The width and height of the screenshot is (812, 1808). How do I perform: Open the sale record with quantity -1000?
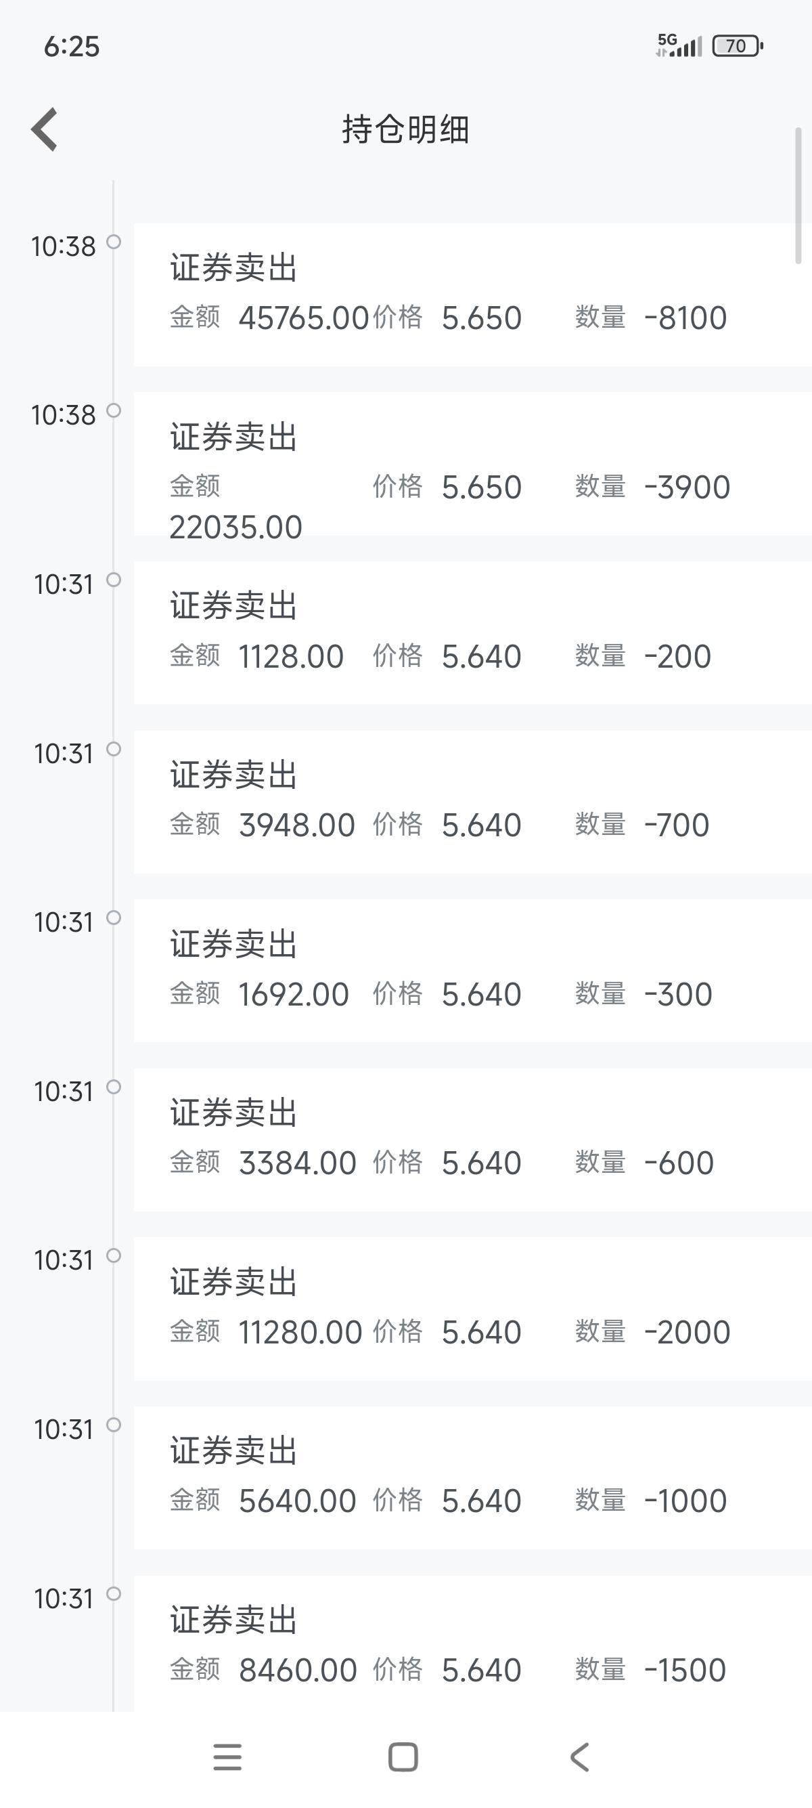coord(472,1478)
